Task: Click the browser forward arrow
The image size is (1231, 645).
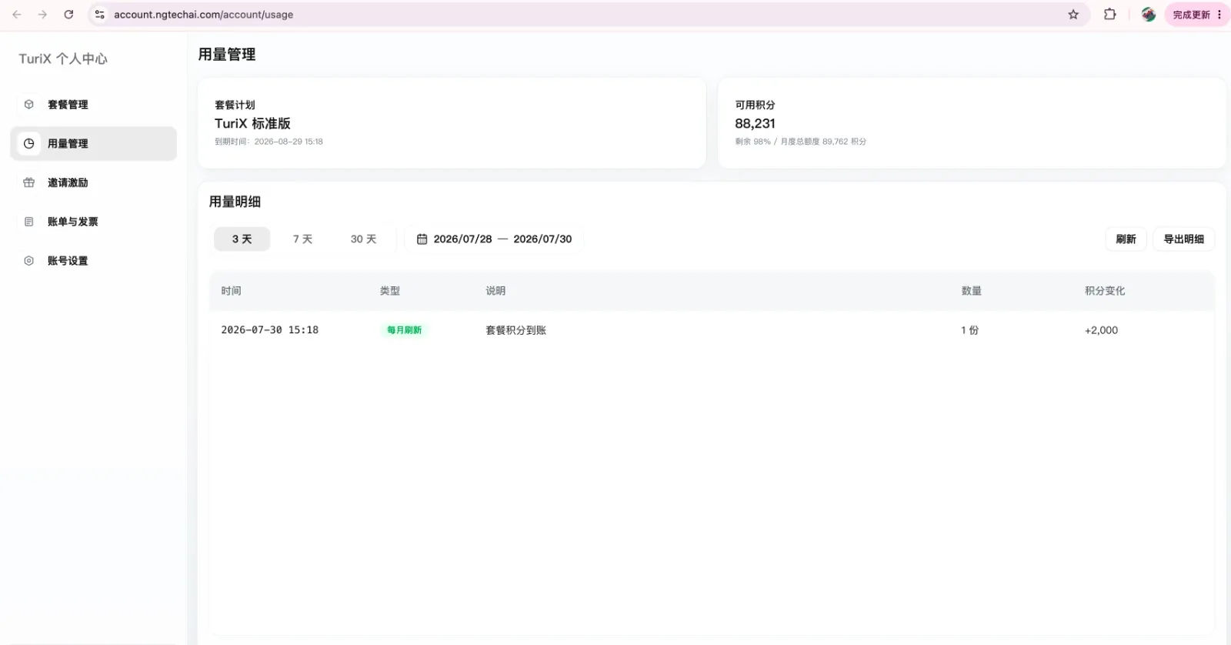Action: point(42,15)
